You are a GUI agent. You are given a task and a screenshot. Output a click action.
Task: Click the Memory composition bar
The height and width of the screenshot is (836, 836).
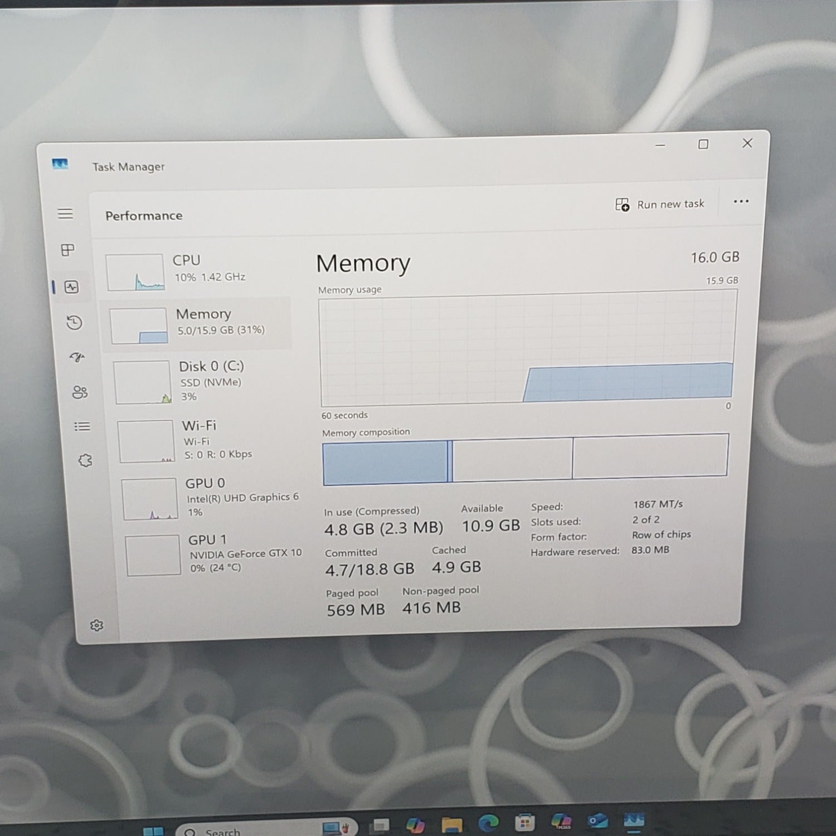coord(525,459)
